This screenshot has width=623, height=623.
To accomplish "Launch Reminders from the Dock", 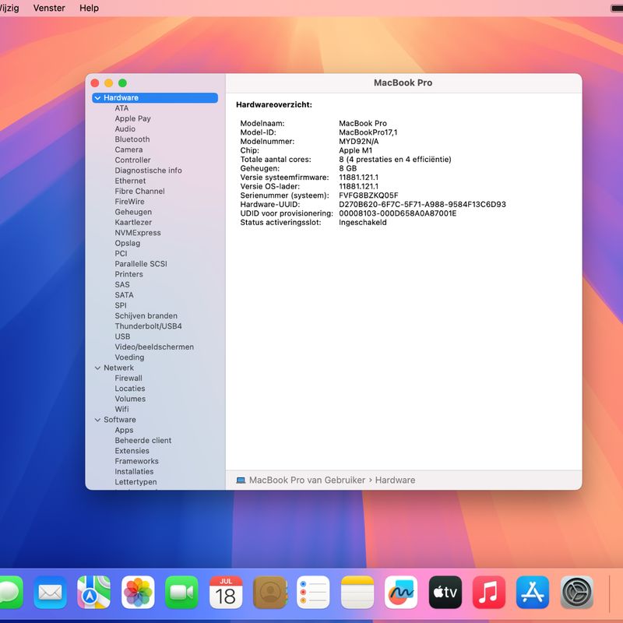I will pyautogui.click(x=314, y=592).
